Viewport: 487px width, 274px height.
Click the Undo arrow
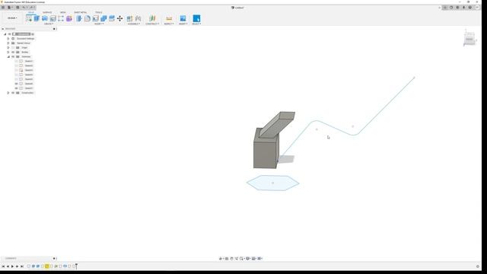24,8
